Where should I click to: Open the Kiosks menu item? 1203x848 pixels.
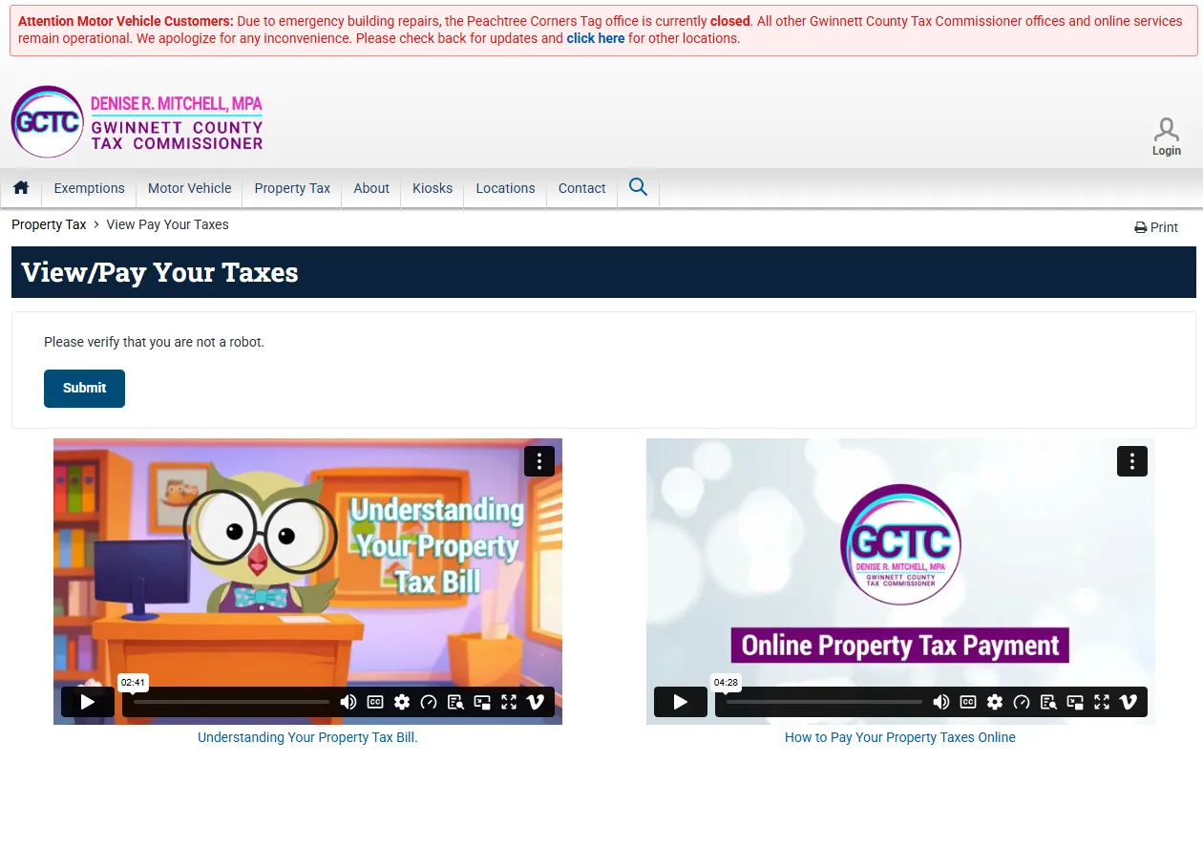point(433,188)
